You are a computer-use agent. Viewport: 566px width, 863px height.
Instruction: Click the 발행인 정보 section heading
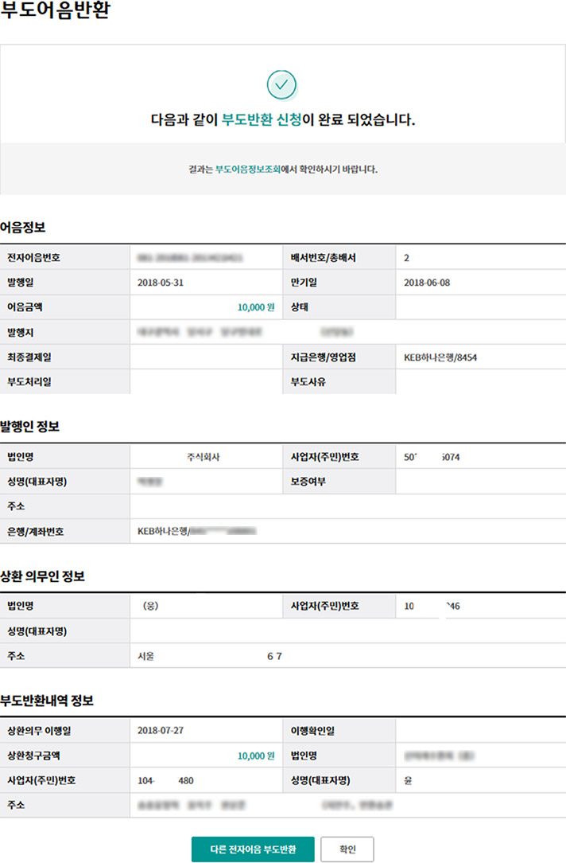(30, 427)
